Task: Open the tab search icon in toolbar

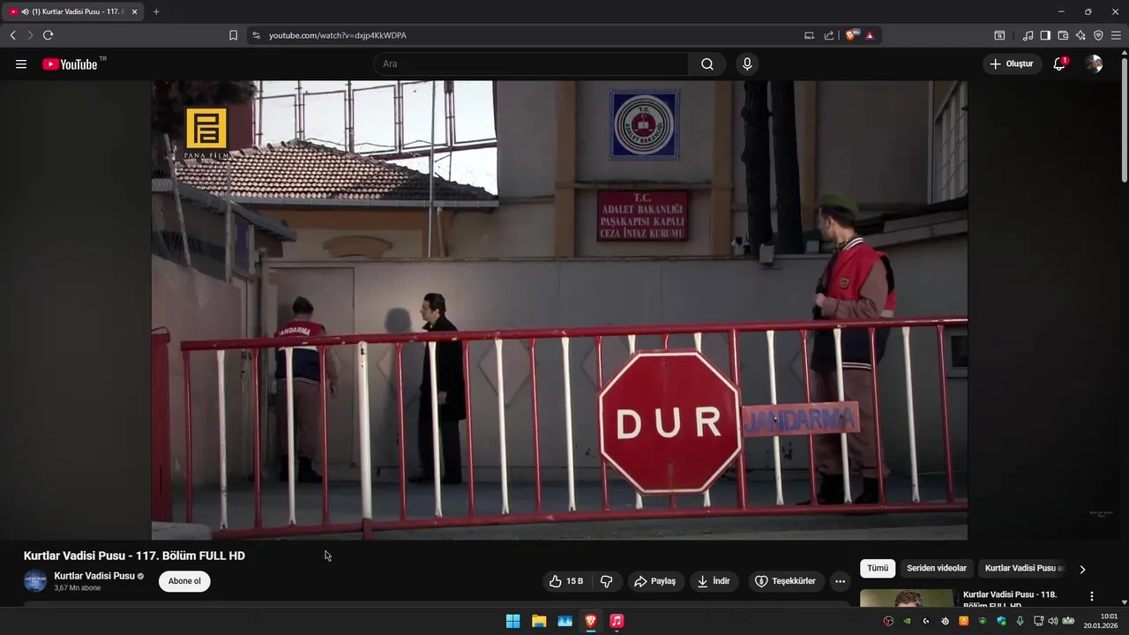Action: pyautogui.click(x=999, y=35)
